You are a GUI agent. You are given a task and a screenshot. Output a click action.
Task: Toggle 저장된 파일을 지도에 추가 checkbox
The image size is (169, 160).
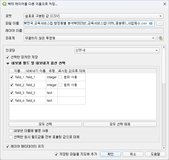point(56,154)
